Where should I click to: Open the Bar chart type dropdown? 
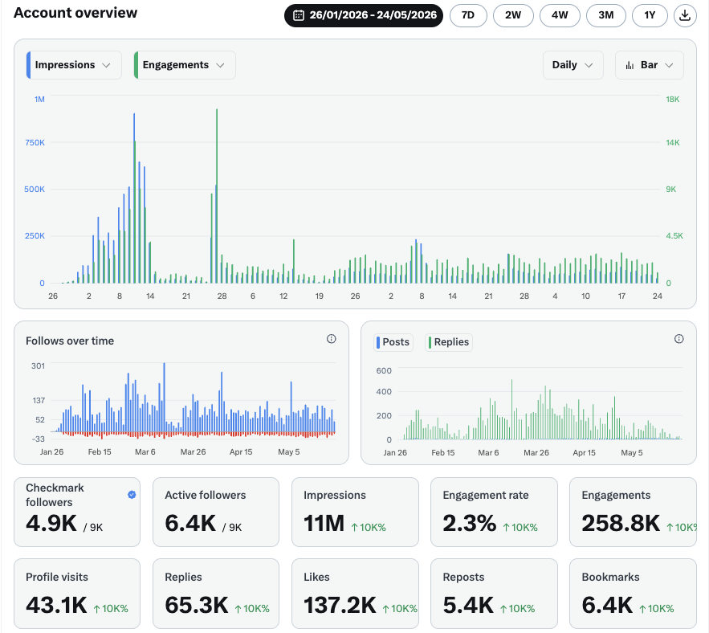(650, 65)
